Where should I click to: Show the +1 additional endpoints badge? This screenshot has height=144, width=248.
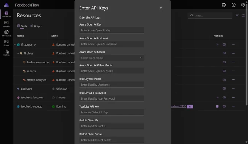pos(190,106)
